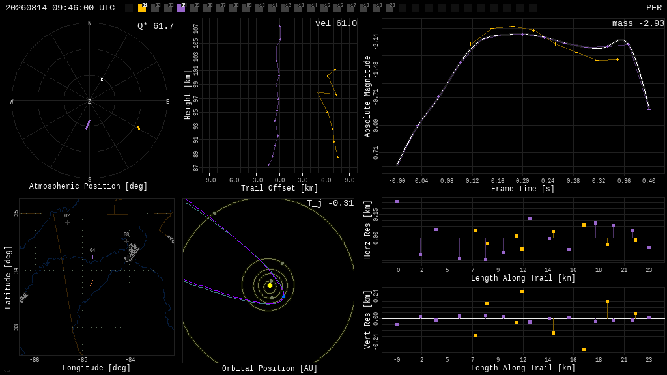Toggle the station 03 indicator box
This screenshot has width=667, height=375.
[x=168, y=8]
